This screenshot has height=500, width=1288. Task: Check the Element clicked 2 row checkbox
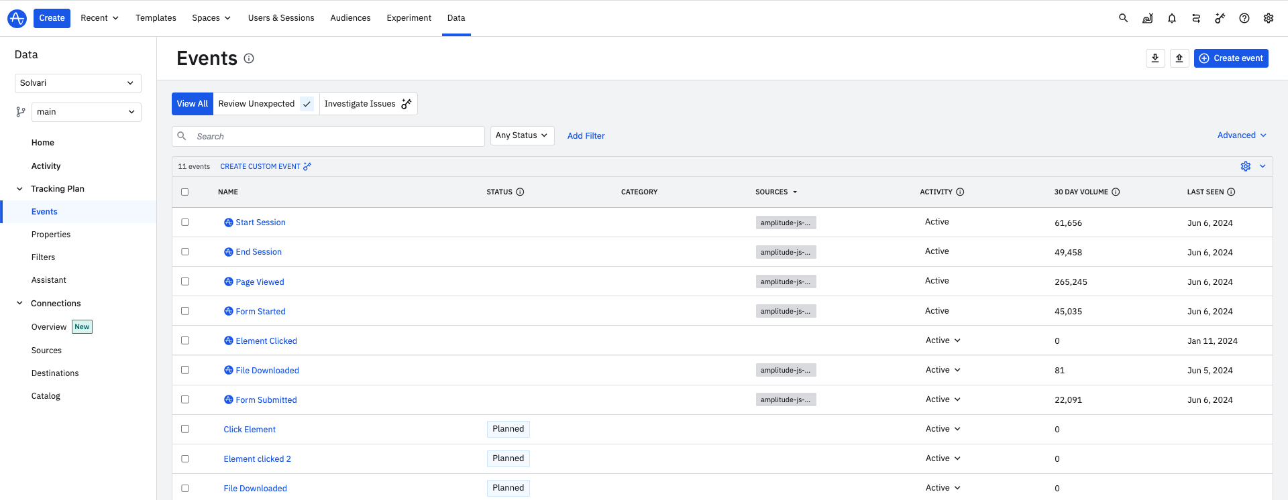[x=185, y=458]
